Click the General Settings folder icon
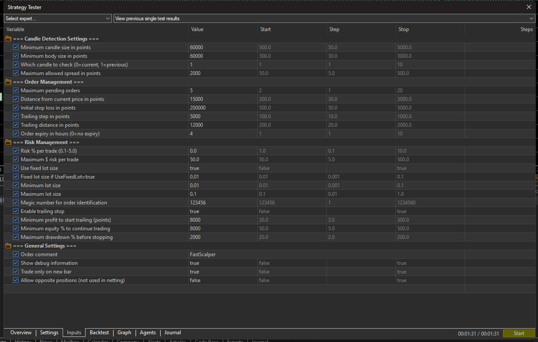The width and height of the screenshot is (538, 342). [x=8, y=246]
